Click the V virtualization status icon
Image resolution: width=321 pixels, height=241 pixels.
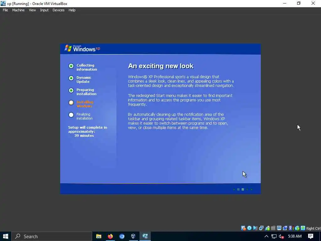291,228
